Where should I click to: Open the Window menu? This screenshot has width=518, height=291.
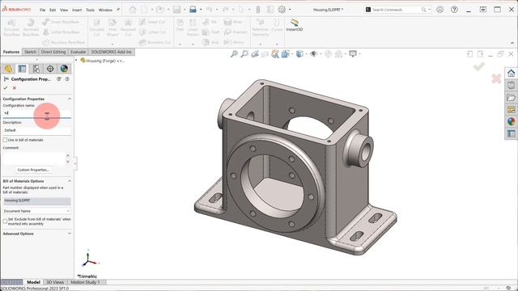pos(105,10)
